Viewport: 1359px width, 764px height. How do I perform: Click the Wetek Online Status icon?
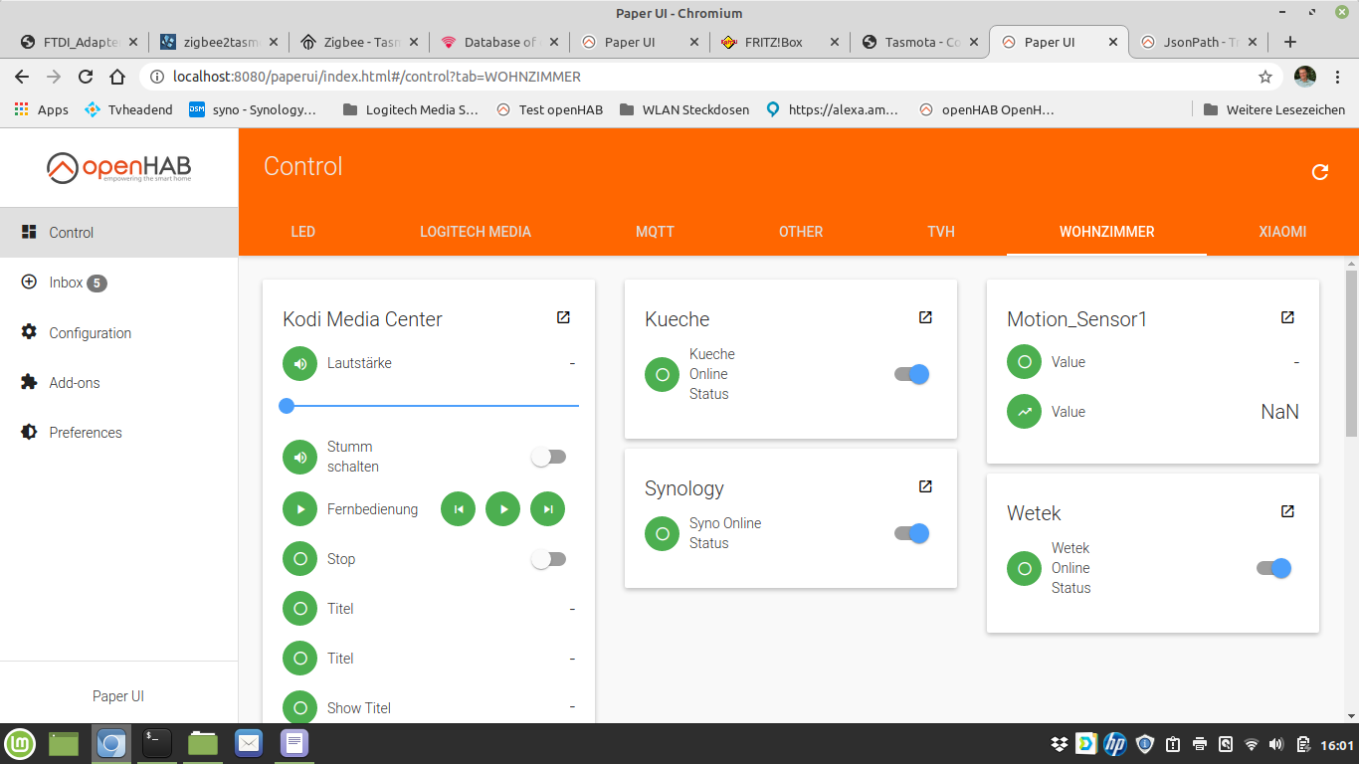(x=1024, y=568)
